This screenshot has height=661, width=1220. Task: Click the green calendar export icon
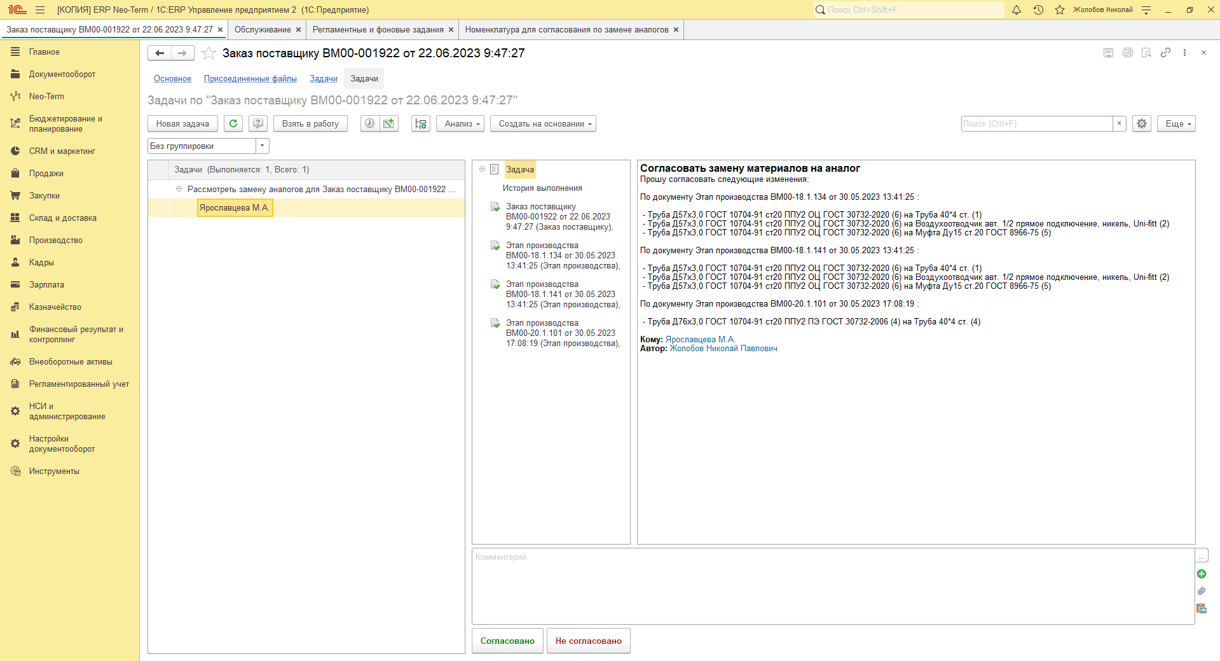pyautogui.click(x=389, y=123)
